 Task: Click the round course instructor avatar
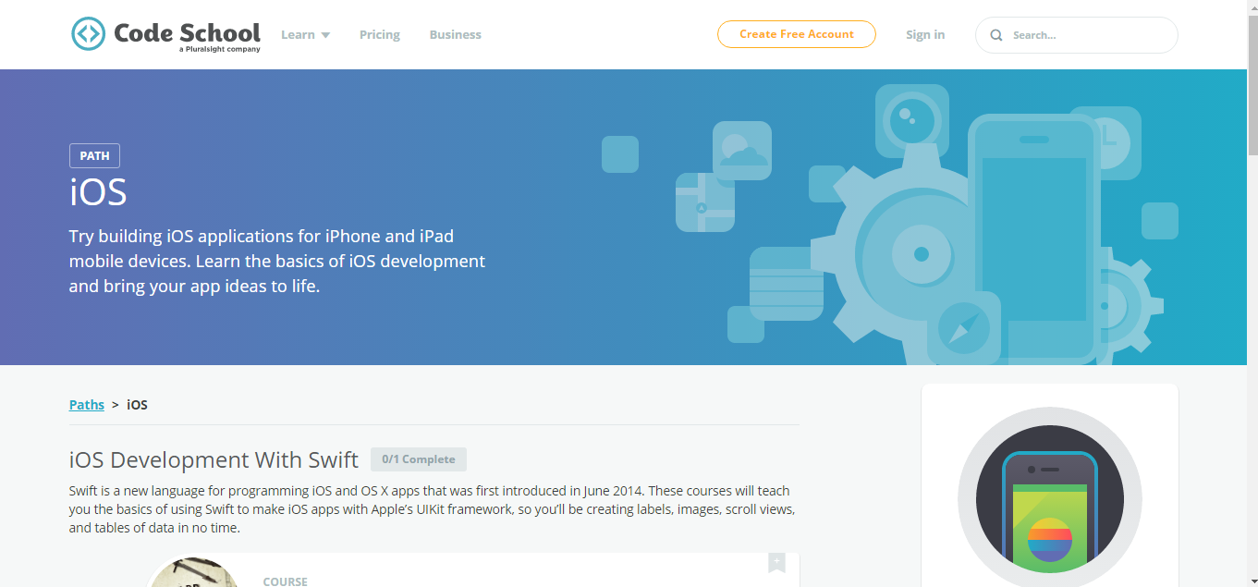point(194,572)
